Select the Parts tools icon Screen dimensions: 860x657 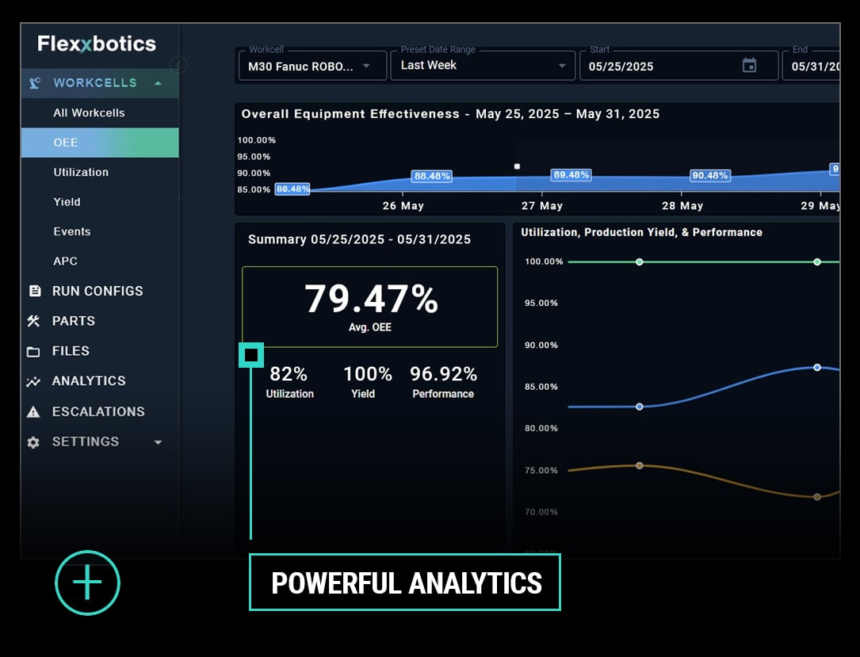point(34,321)
